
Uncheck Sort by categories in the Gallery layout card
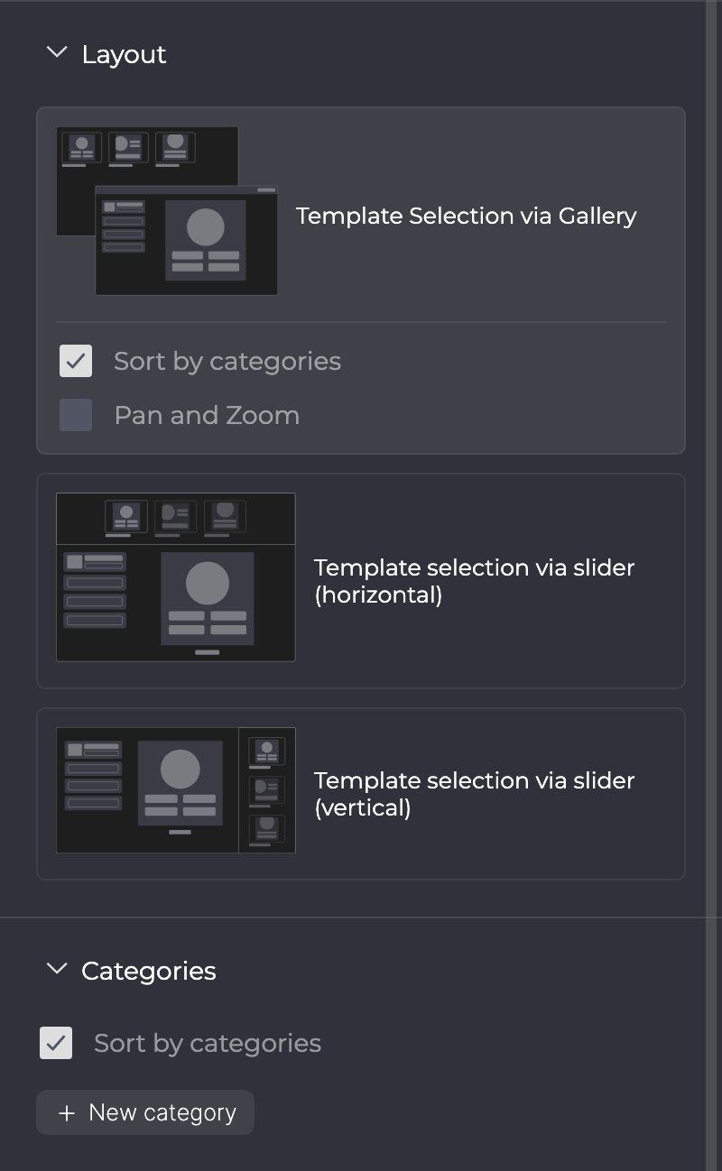tap(76, 361)
